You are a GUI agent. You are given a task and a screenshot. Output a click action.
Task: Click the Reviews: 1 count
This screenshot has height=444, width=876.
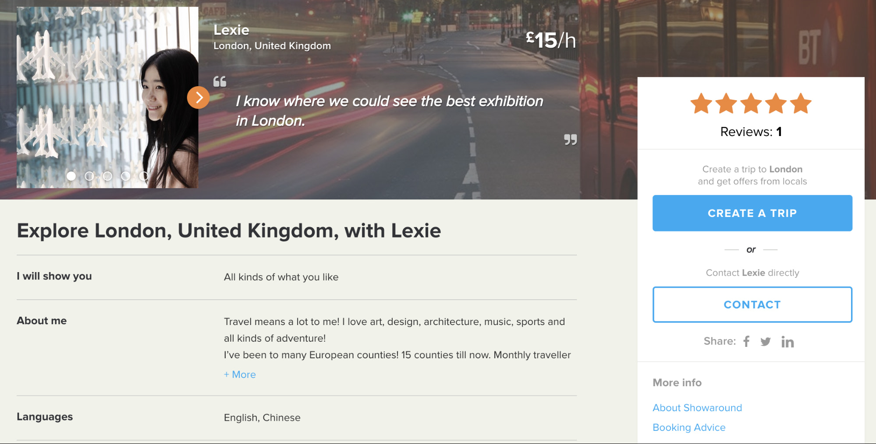(x=751, y=132)
